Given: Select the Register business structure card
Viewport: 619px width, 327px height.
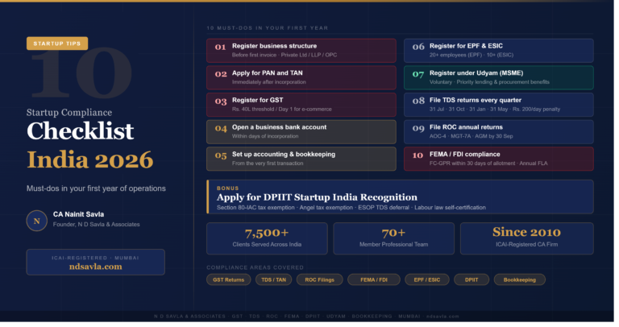Looking at the screenshot, I should click(301, 51).
